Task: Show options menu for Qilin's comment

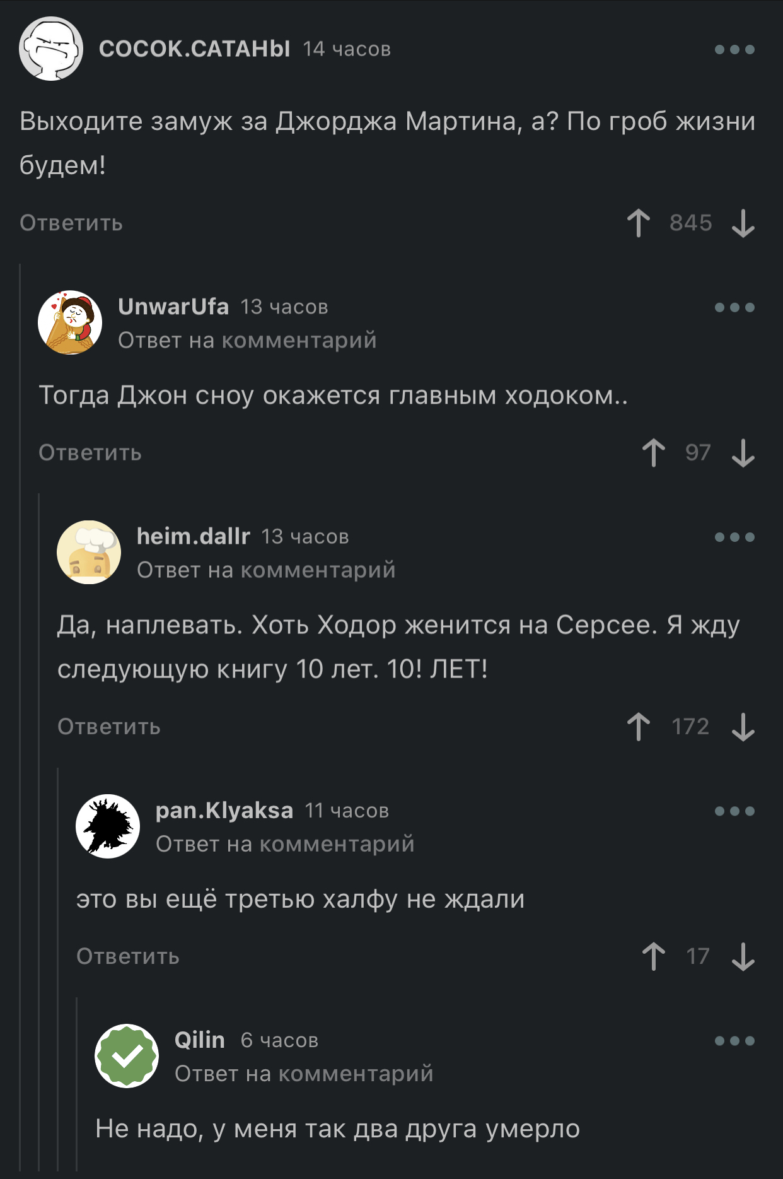Action: (734, 1040)
